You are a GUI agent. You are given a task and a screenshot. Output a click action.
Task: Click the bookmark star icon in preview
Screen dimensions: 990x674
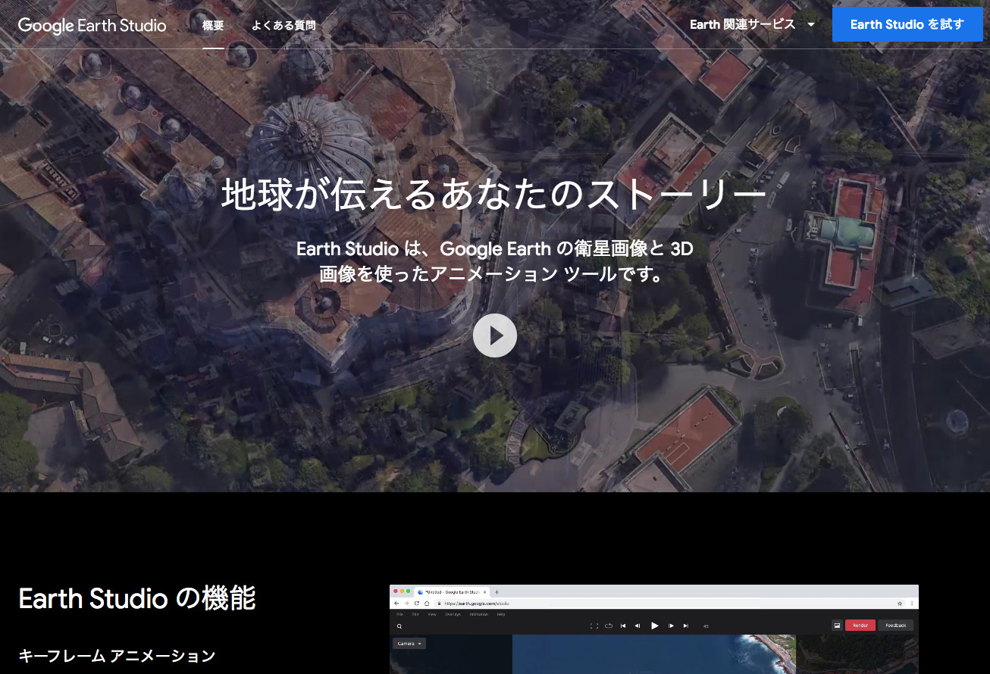(x=900, y=604)
